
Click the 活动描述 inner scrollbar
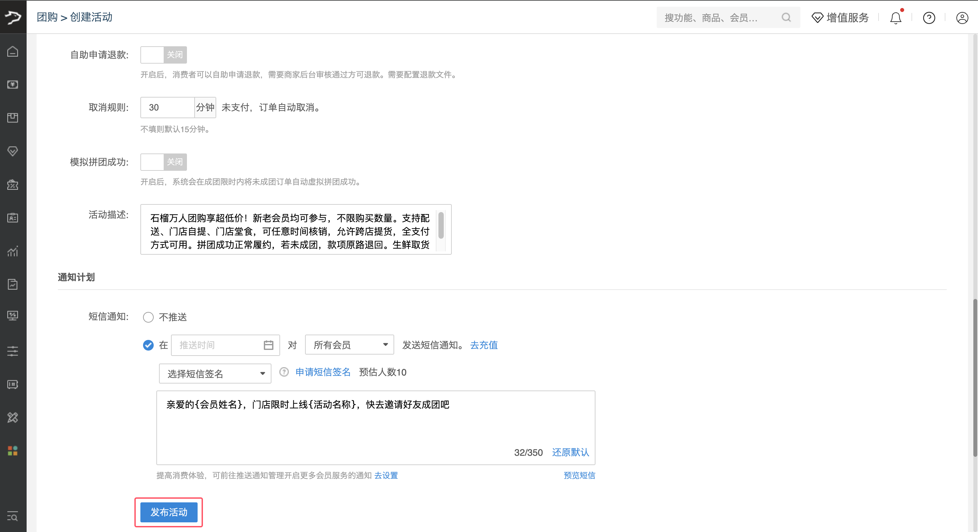(441, 225)
